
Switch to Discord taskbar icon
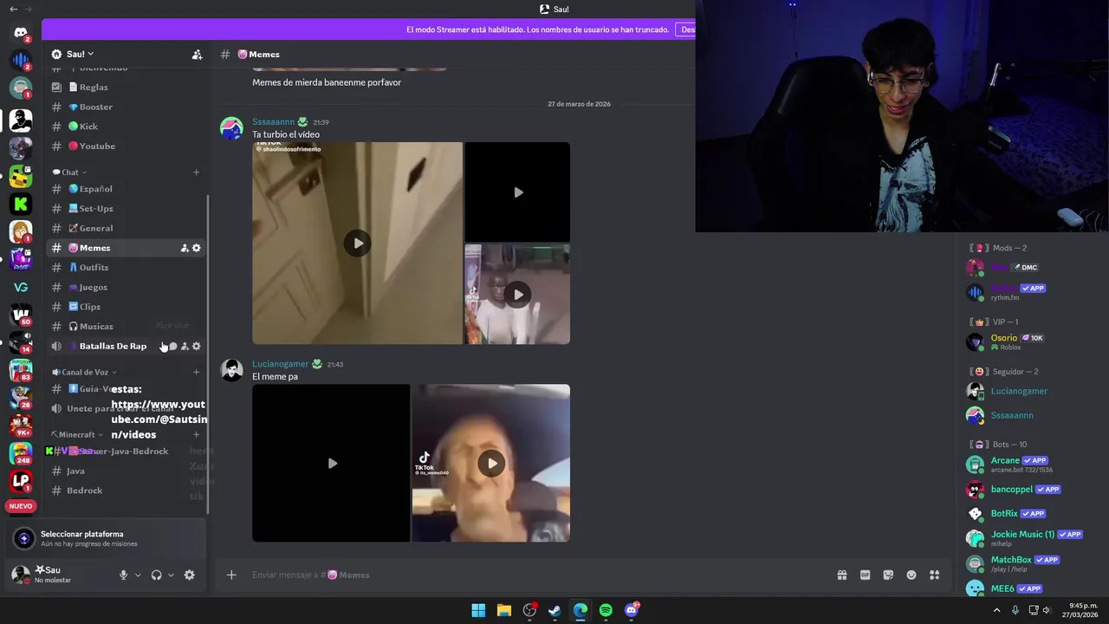pyautogui.click(x=632, y=610)
